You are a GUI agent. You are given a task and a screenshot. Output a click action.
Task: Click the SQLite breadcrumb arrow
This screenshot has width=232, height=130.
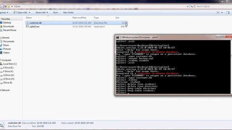12,6
